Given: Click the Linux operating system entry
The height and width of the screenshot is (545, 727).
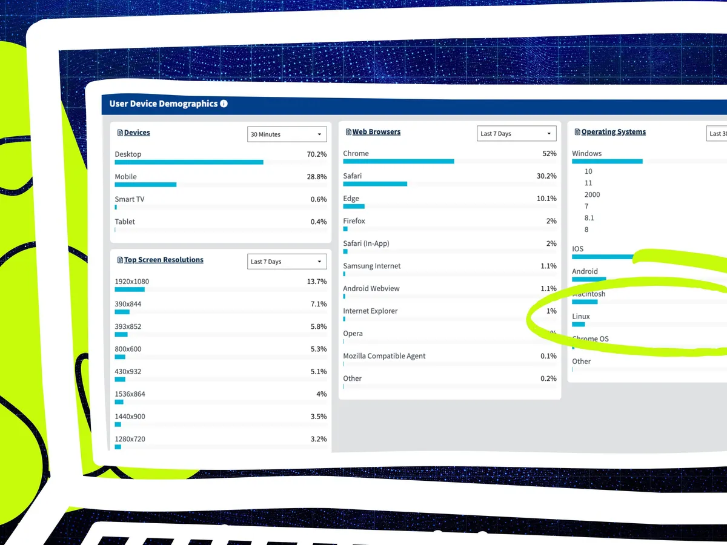Looking at the screenshot, I should 580,317.
